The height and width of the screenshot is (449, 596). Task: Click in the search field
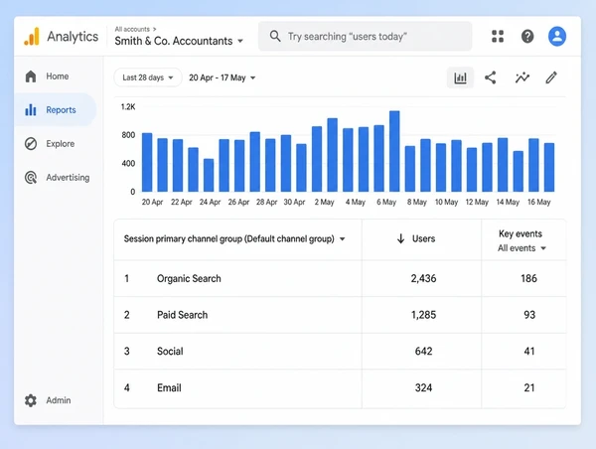(365, 37)
